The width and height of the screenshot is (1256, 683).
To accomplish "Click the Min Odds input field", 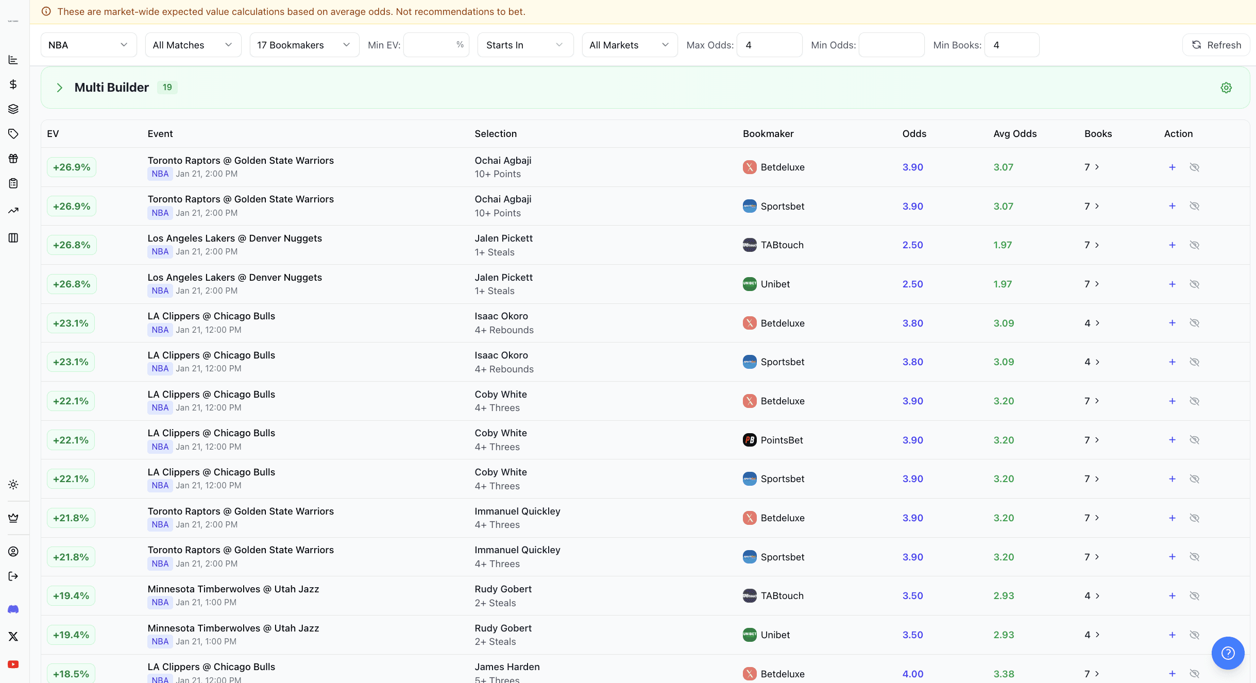I will coord(891,45).
